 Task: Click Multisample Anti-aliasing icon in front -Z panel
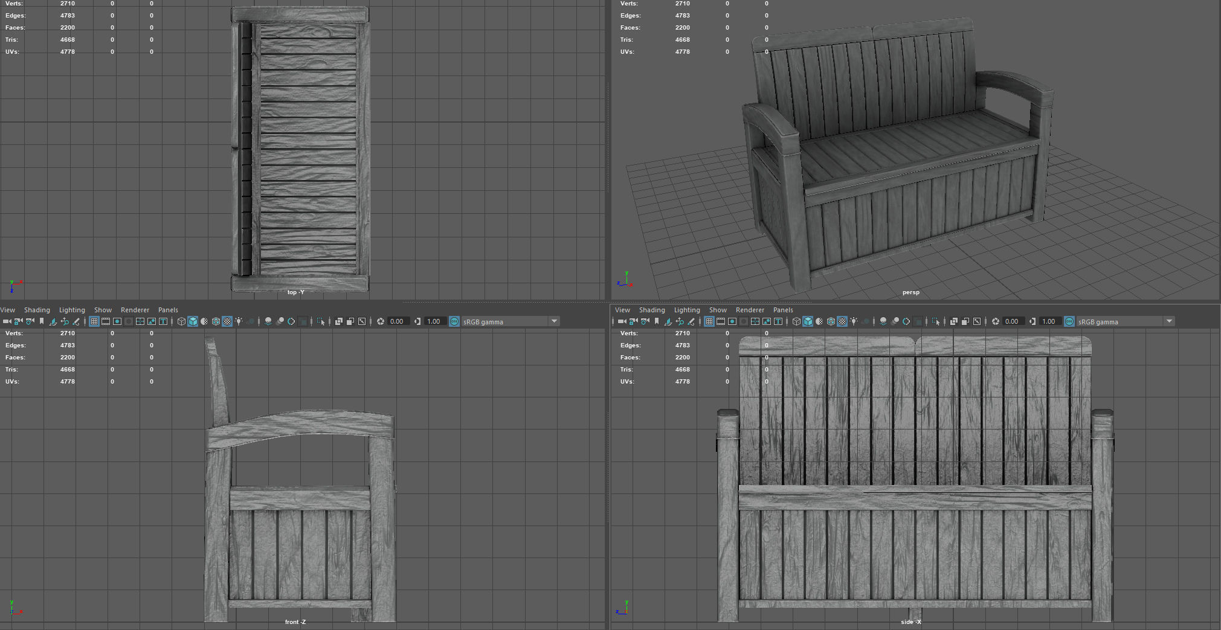click(291, 321)
